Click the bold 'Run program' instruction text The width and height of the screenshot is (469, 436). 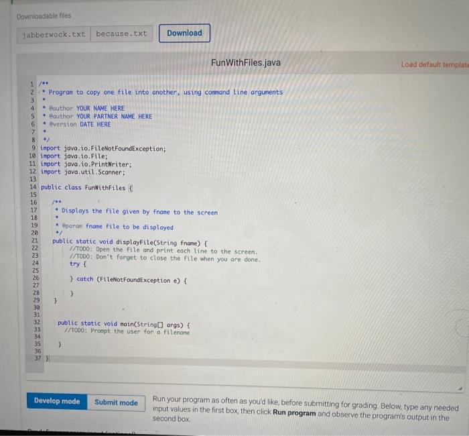294,413
